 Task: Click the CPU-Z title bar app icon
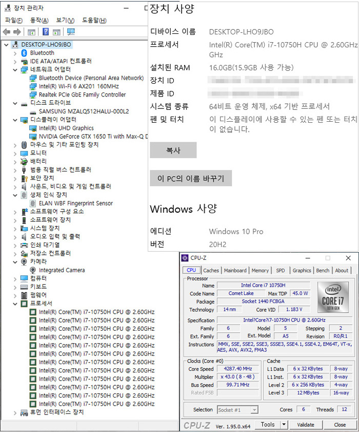[185, 258]
